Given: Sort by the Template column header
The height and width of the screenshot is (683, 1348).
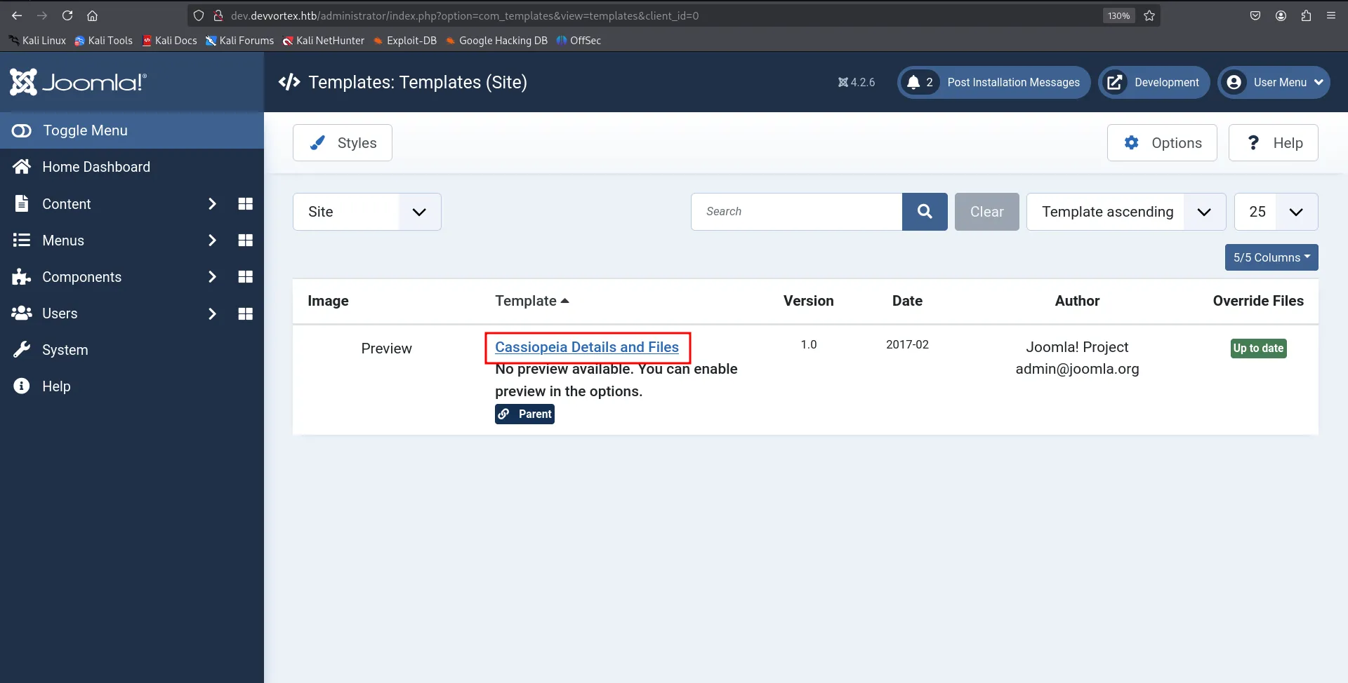Looking at the screenshot, I should pos(531,301).
